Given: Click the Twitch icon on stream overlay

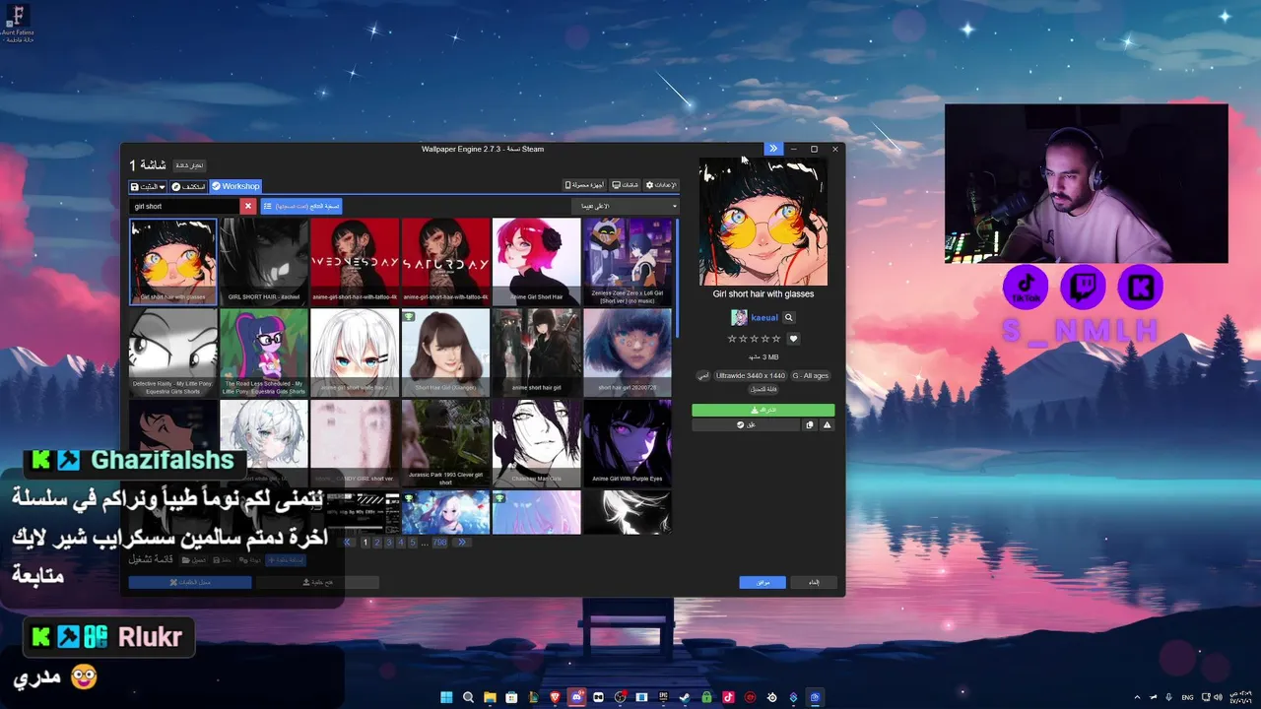Looking at the screenshot, I should tap(1083, 287).
